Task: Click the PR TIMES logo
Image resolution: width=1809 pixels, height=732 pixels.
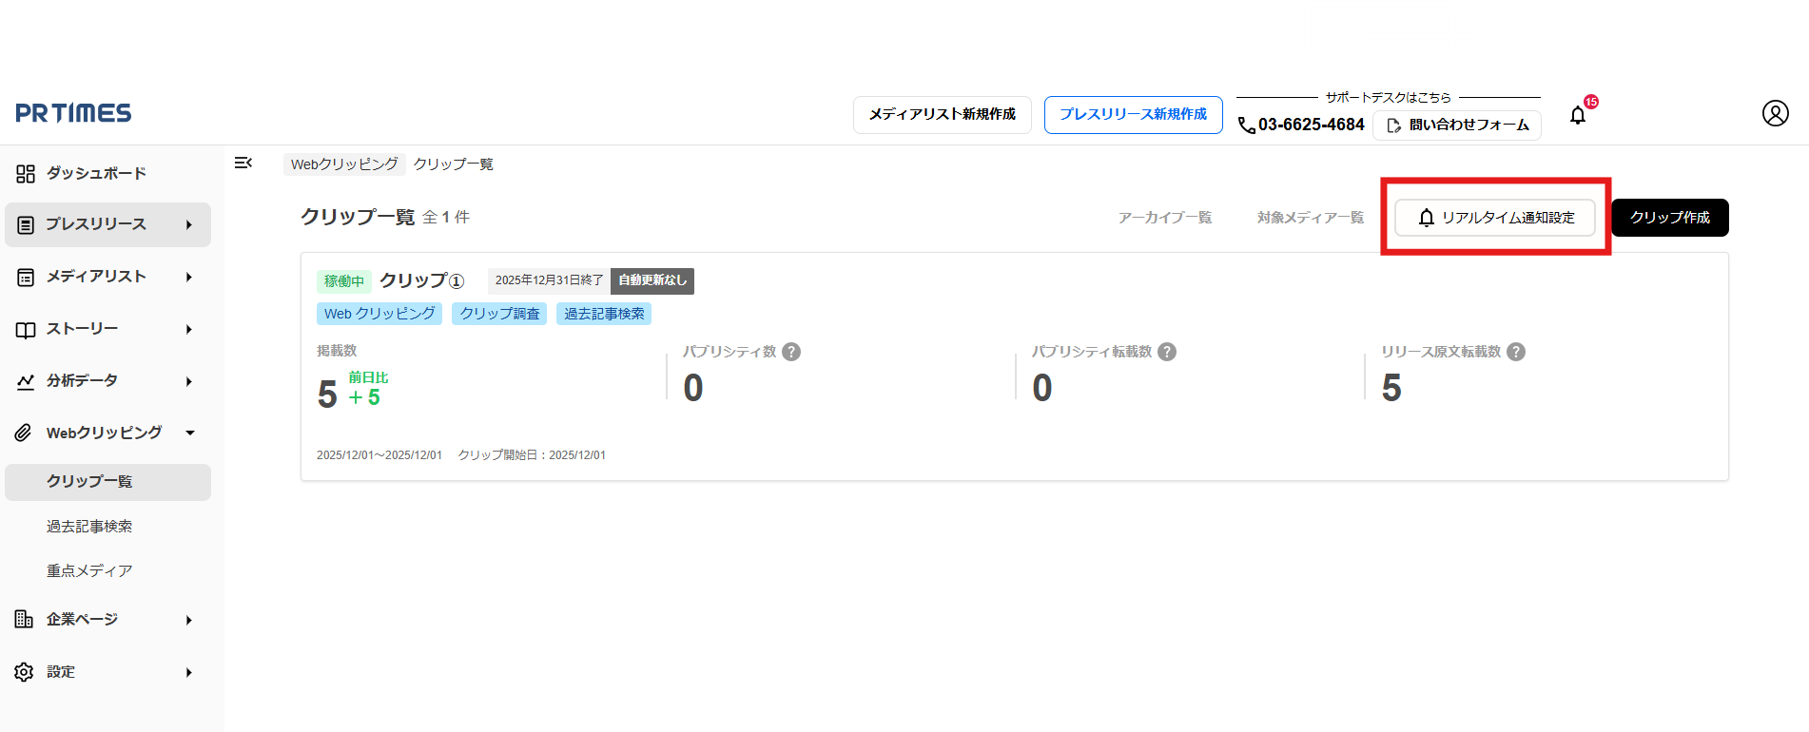Action: coord(73,113)
